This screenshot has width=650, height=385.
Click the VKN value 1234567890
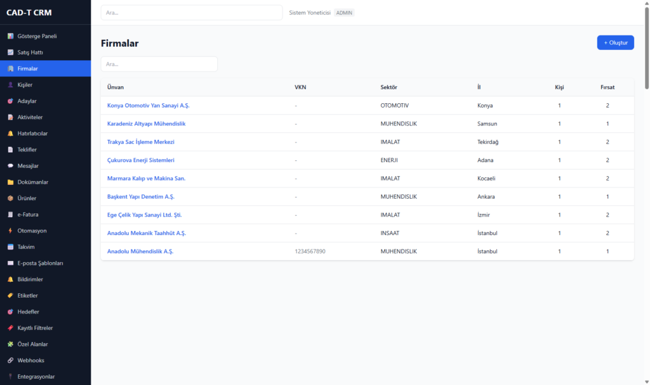[x=310, y=251]
